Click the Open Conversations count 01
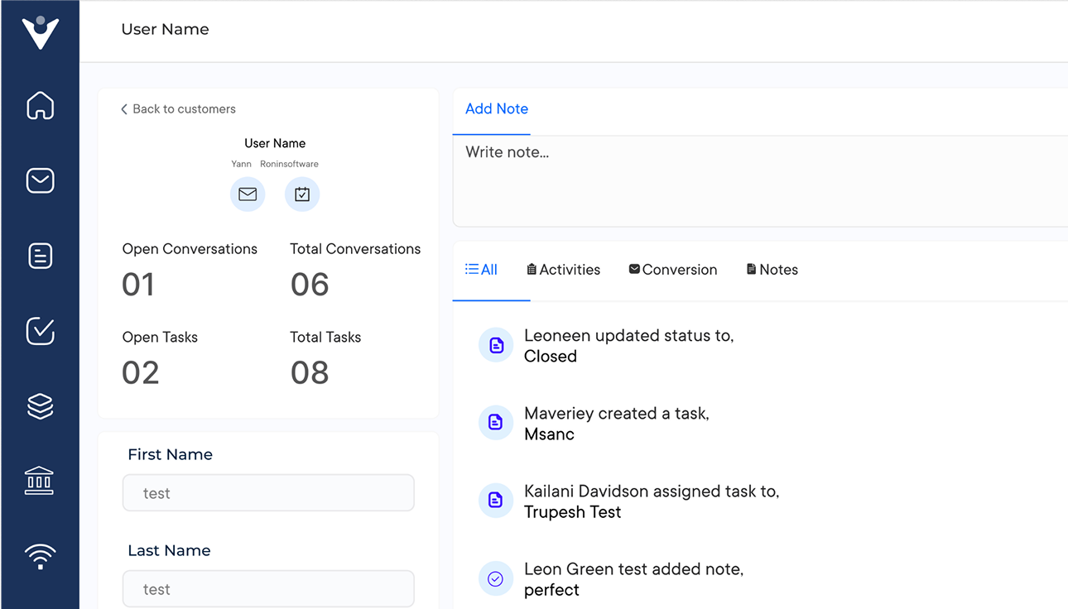1068x609 pixels. click(x=138, y=285)
